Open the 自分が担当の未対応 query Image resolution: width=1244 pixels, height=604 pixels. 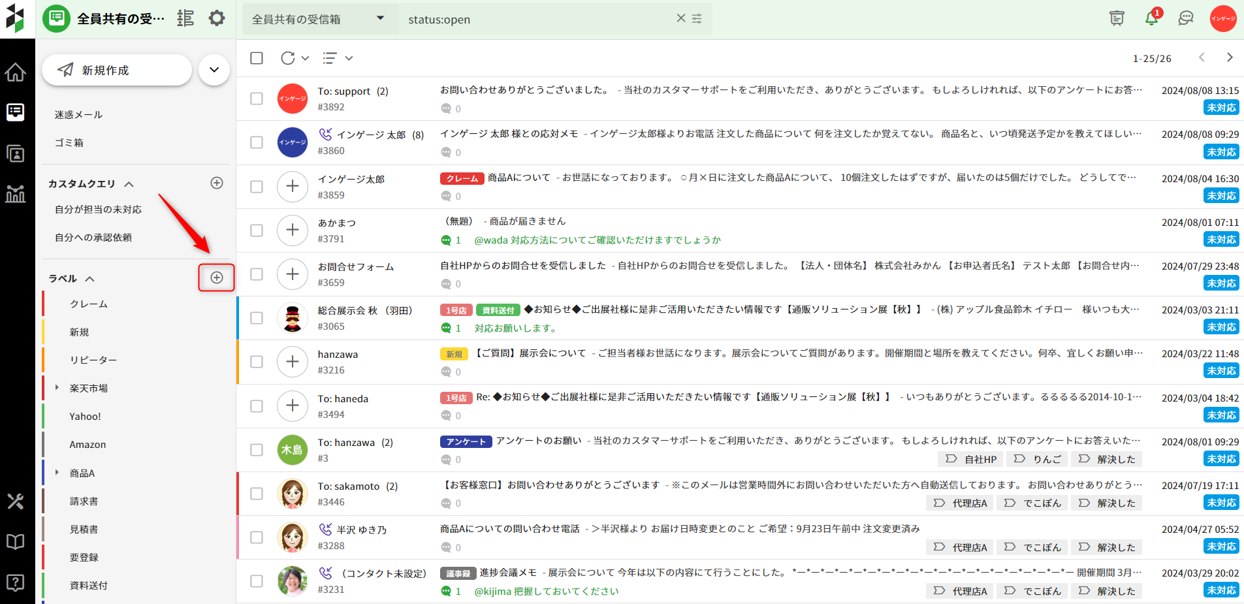point(98,210)
